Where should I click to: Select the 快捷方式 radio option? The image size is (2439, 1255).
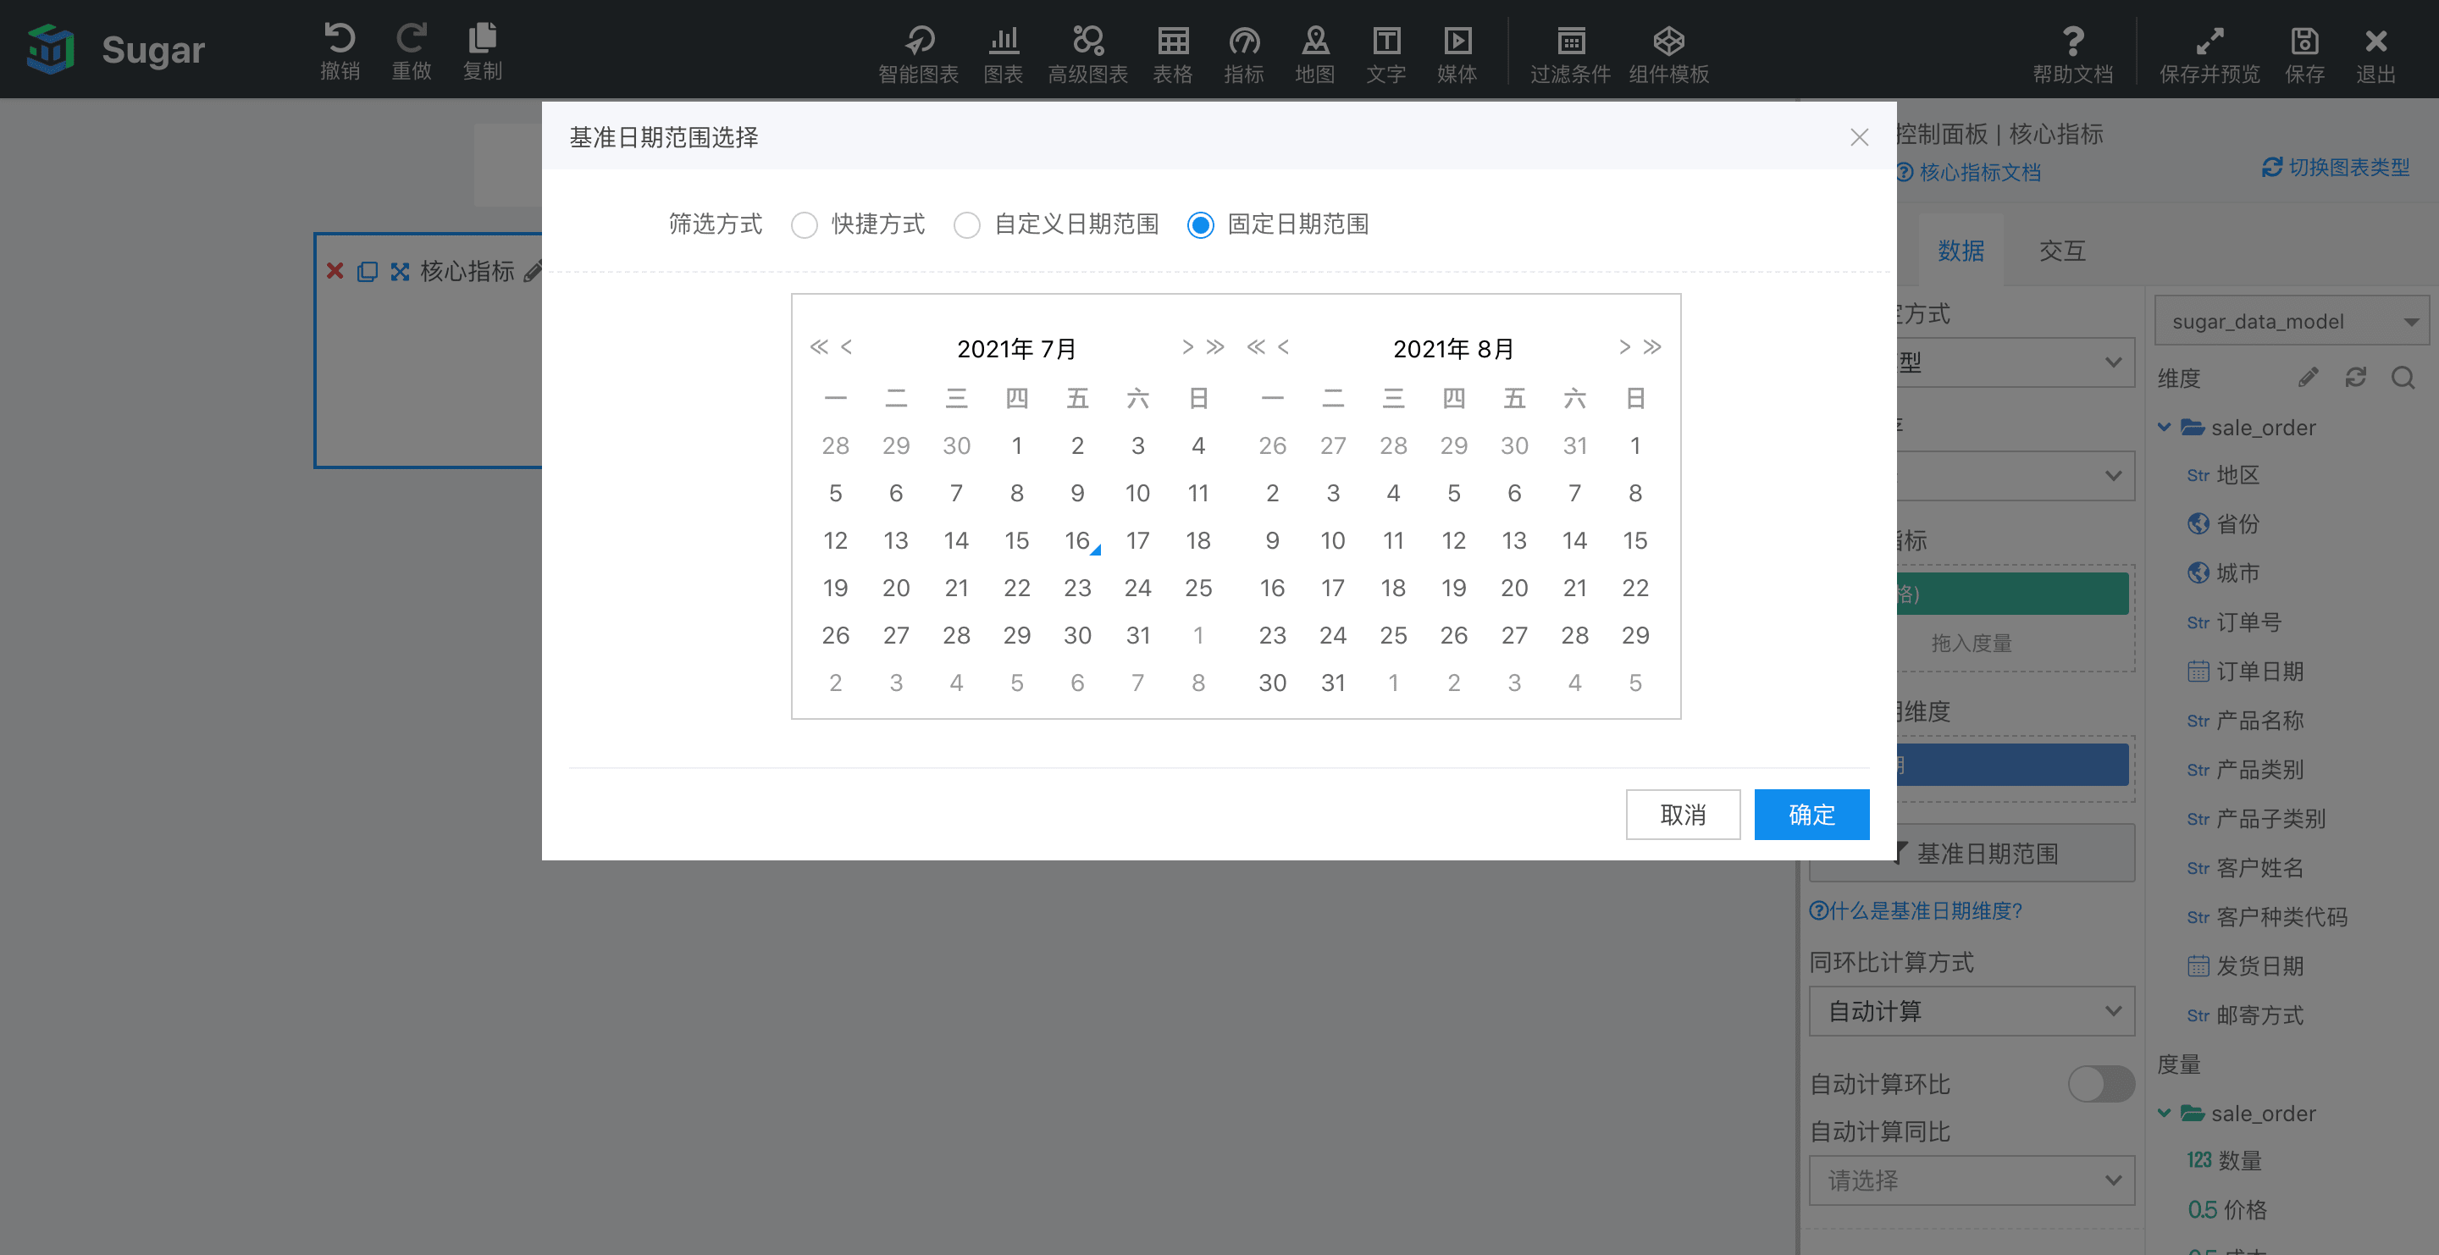click(x=804, y=225)
